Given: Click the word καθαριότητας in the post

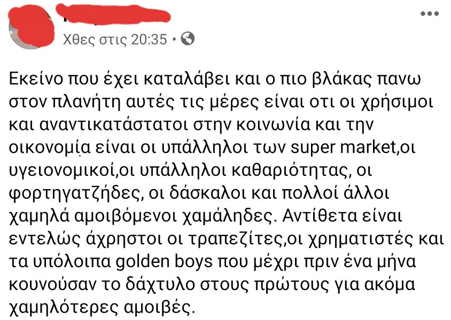Looking at the screenshot, I should pos(292,171).
